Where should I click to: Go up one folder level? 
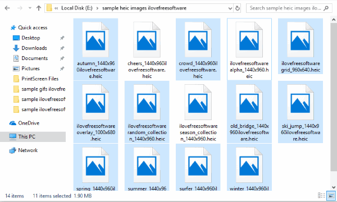click(39, 8)
